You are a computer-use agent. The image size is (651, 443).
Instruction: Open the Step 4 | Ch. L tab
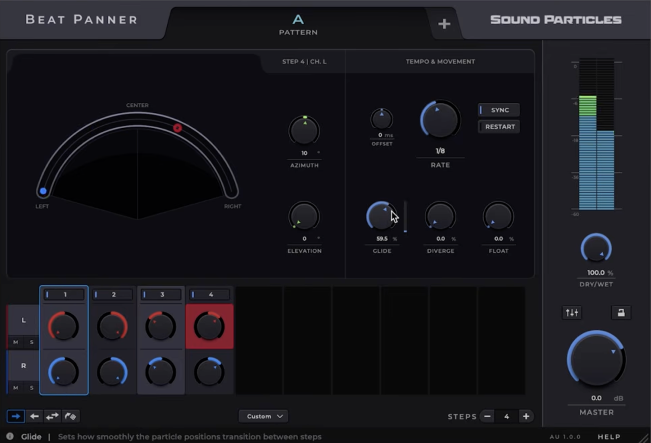[x=304, y=62]
